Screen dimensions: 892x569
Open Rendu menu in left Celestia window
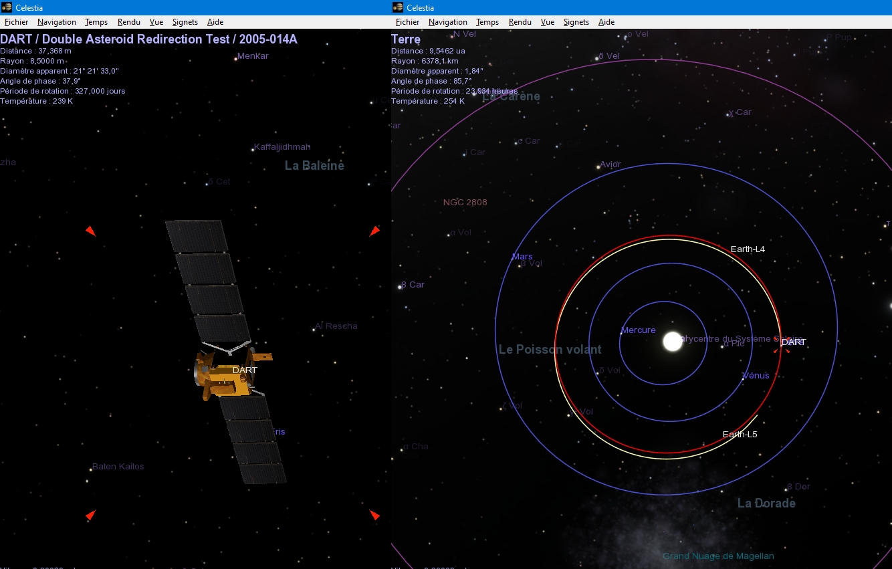[129, 22]
